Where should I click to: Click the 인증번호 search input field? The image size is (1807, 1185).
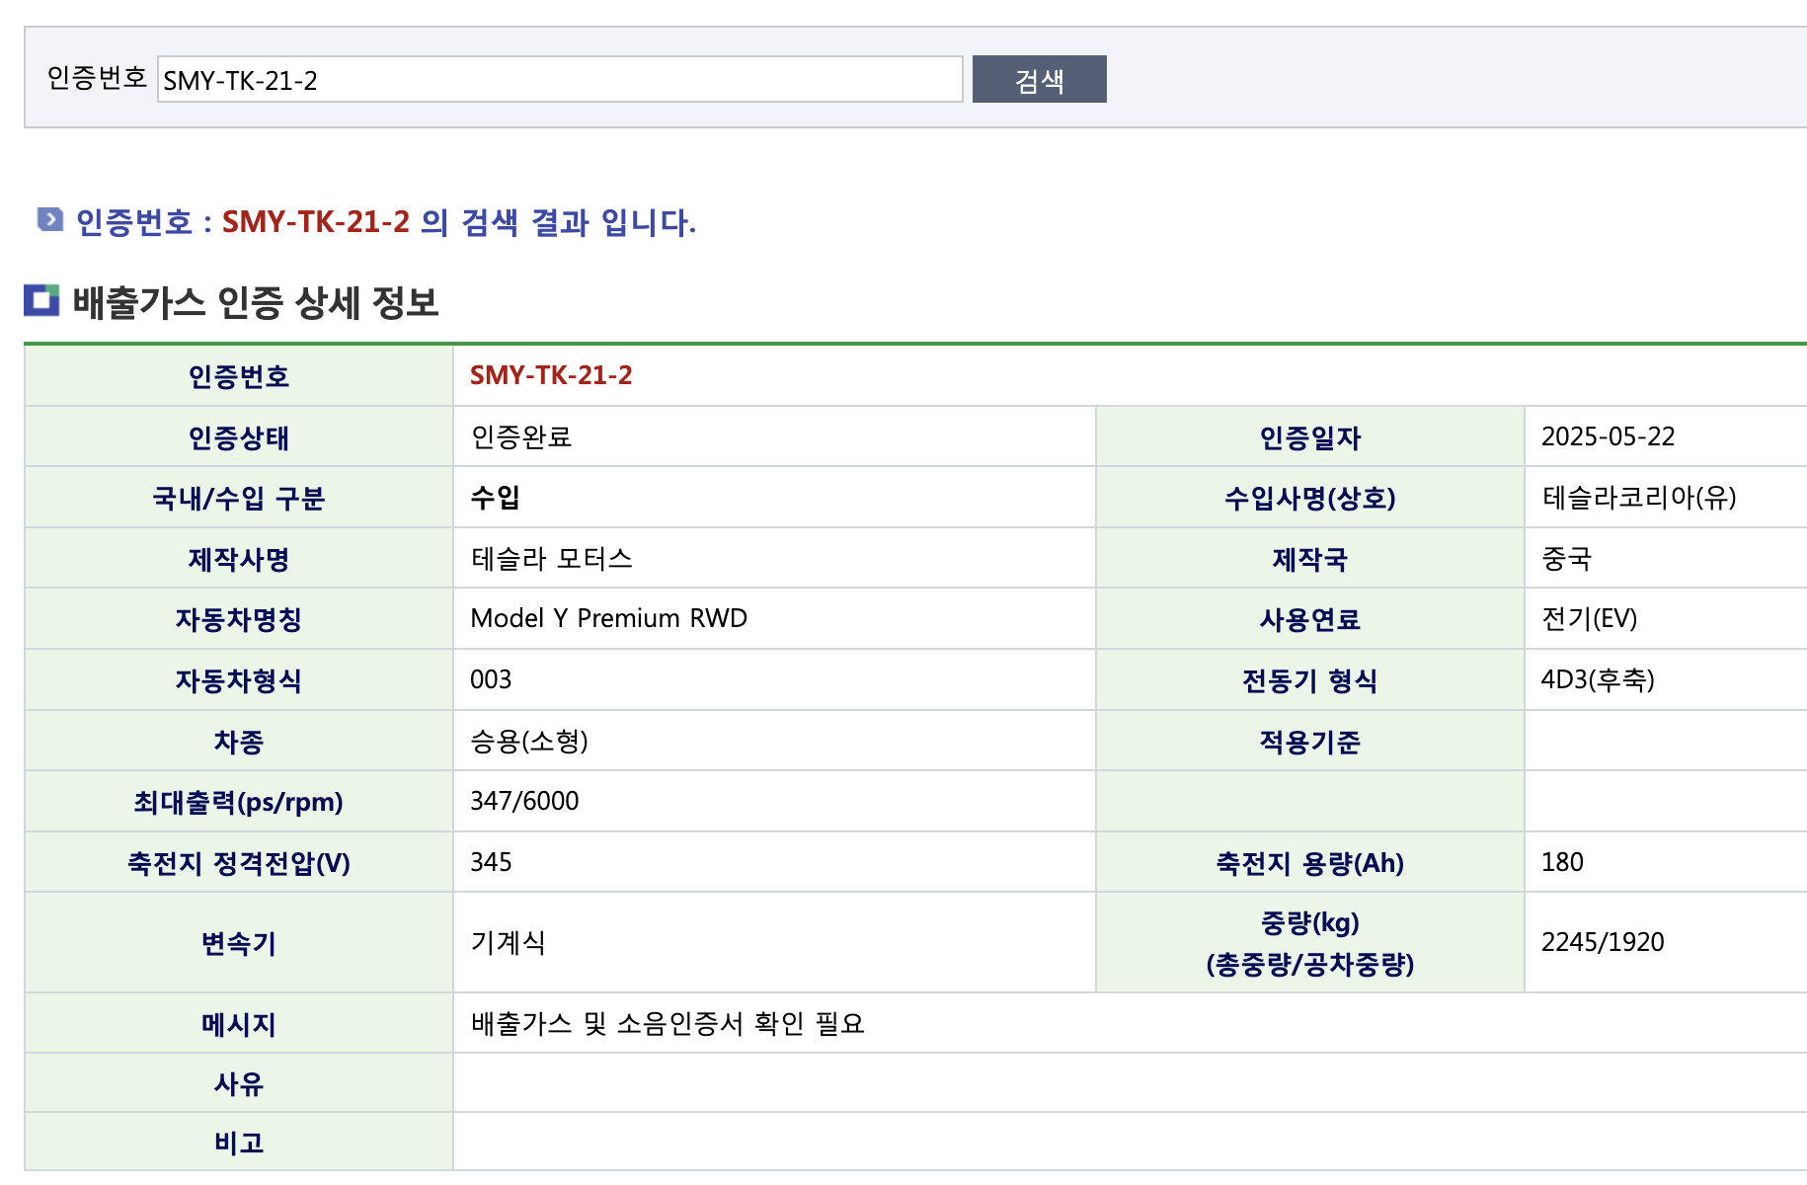560,79
